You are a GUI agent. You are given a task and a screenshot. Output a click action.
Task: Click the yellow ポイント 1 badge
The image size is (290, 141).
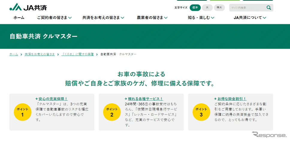coord(22,112)
